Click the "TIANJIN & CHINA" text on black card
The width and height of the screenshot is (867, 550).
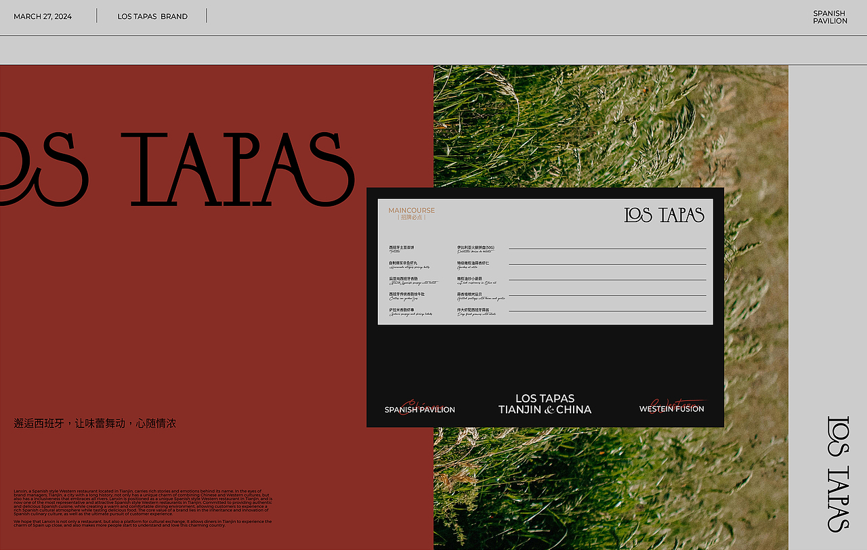click(x=545, y=410)
